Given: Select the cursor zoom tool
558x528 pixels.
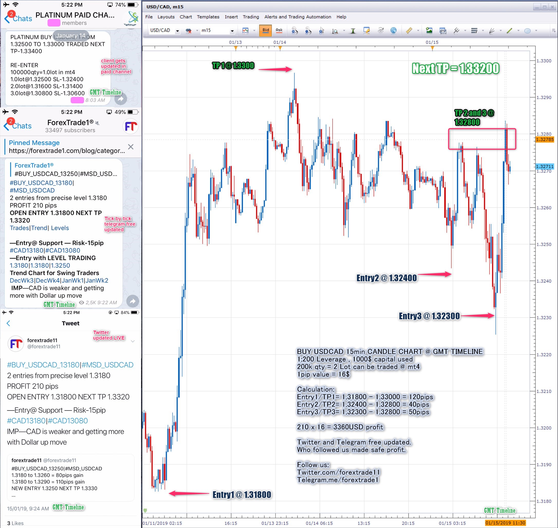Looking at the screenshot, I should 322,31.
